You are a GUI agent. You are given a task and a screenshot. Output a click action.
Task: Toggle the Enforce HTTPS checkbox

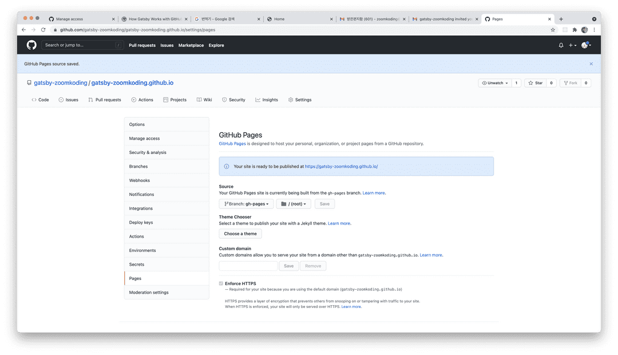[x=221, y=283]
